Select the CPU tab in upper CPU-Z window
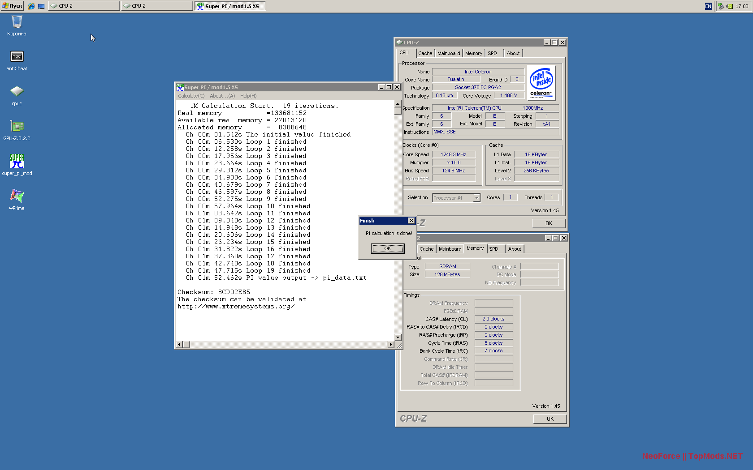 404,52
